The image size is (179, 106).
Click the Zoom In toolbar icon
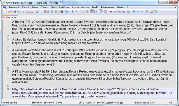pos(72,11)
